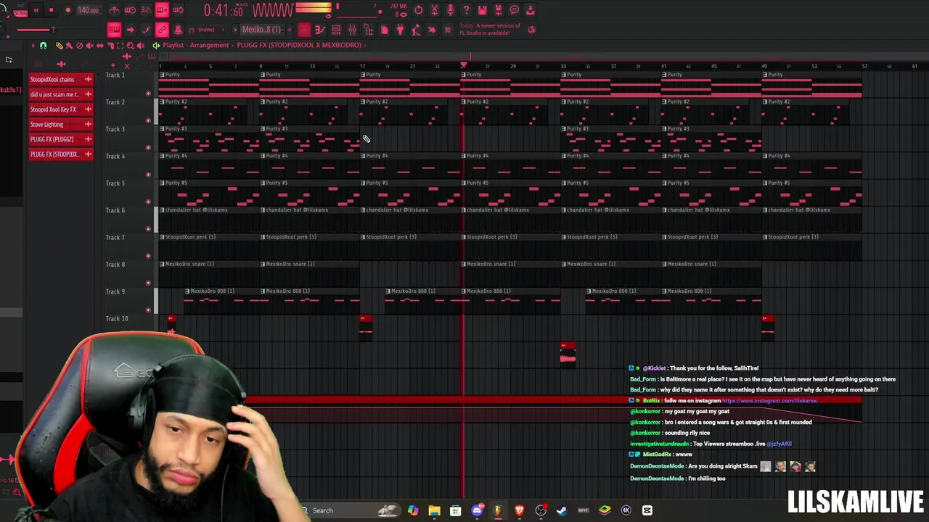Select the Zoom magnifier tool in playlist
The width and height of the screenshot is (929, 522).
(x=130, y=45)
